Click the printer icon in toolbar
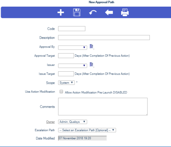The image size is (171, 147). click(x=125, y=12)
